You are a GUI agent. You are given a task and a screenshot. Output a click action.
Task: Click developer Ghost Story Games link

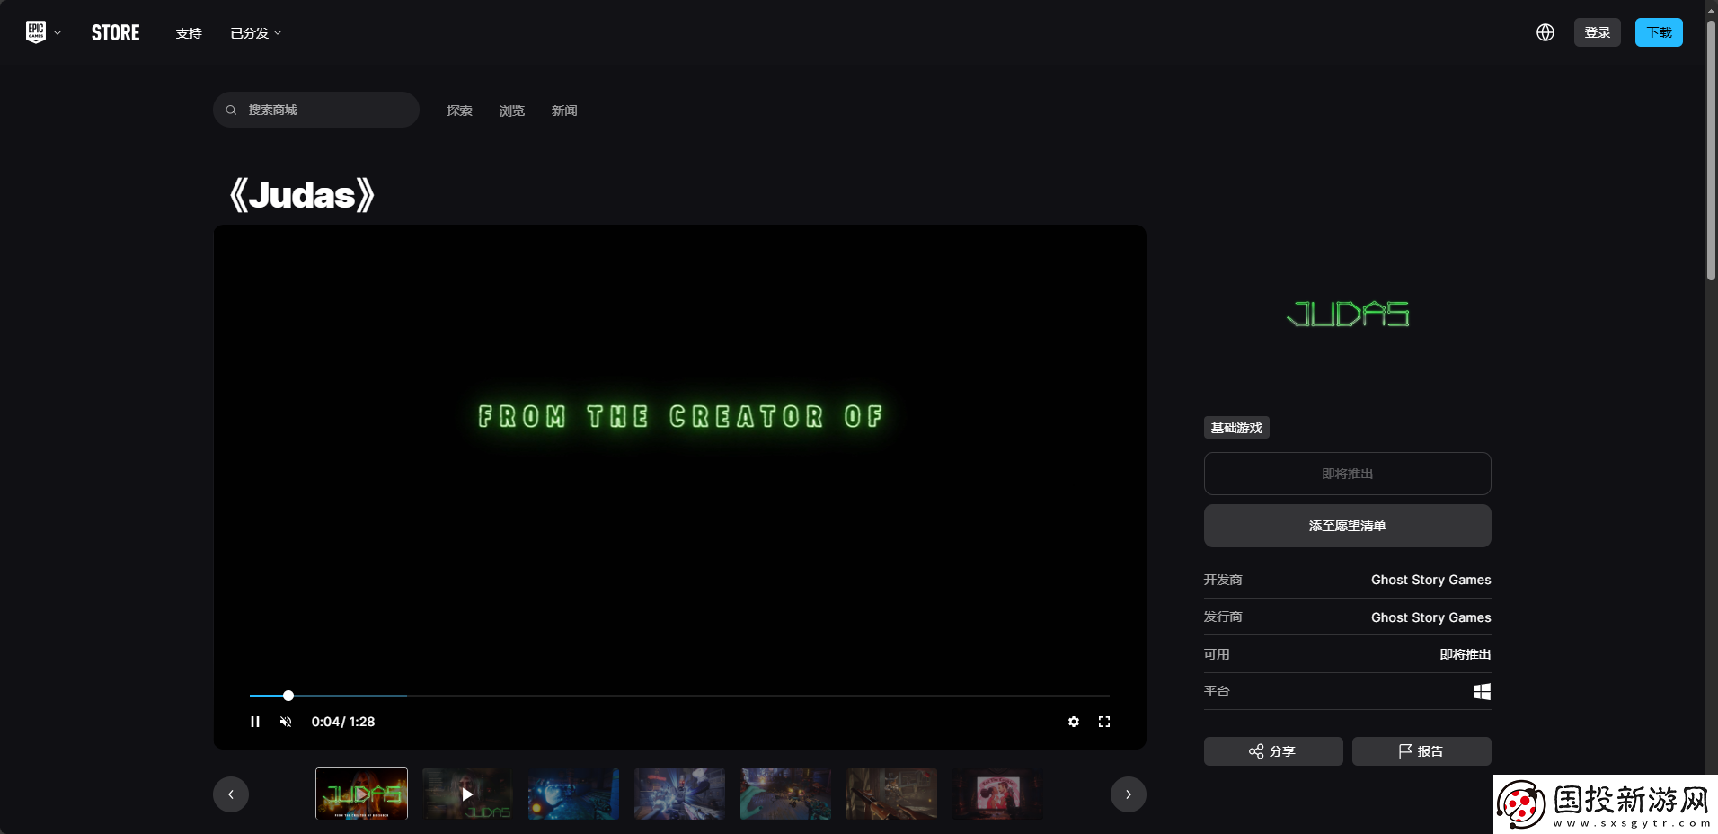[x=1431, y=580]
